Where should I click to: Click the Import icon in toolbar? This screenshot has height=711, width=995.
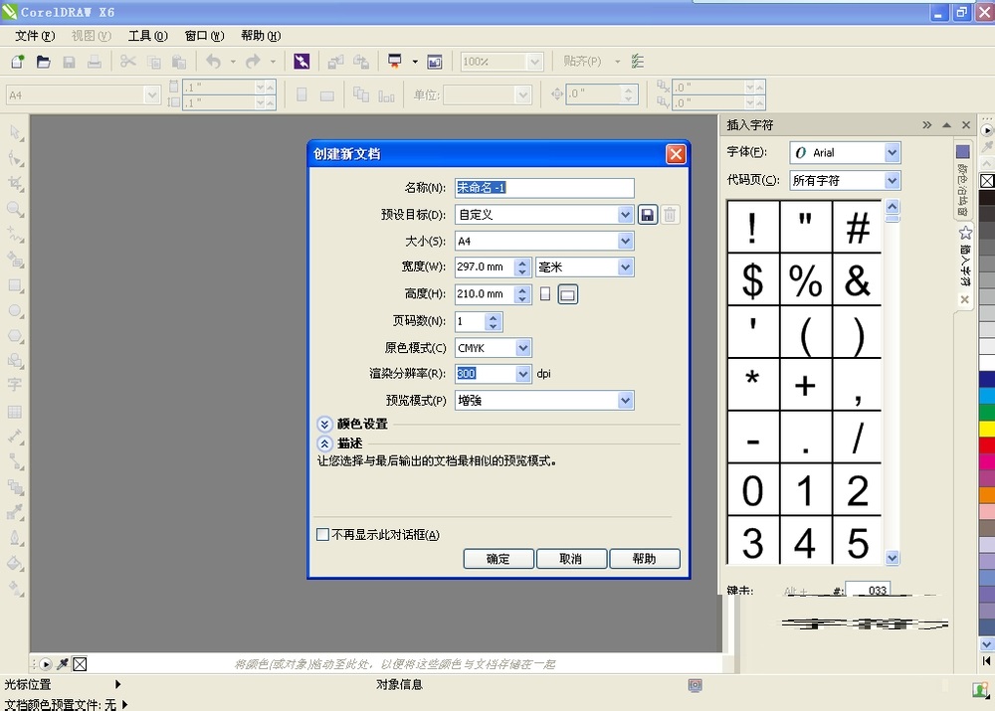tap(335, 62)
